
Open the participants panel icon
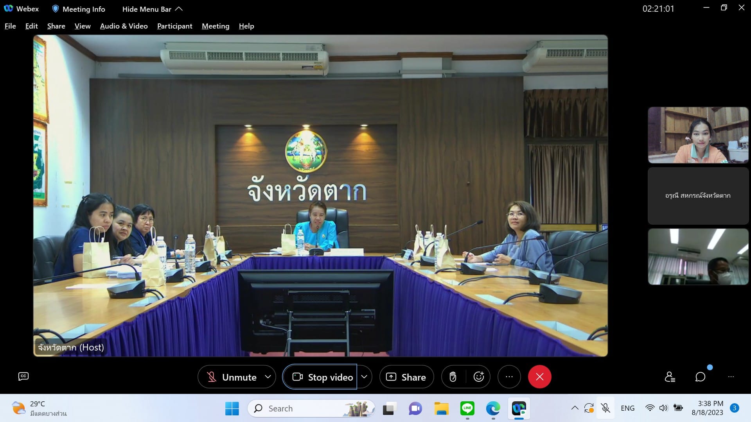(x=670, y=377)
